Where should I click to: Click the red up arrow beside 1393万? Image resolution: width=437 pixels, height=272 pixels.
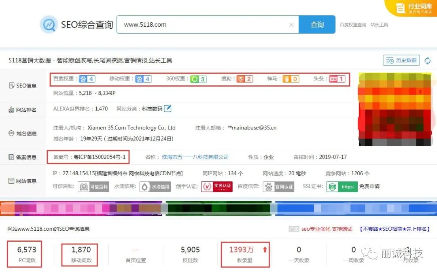click(265, 249)
